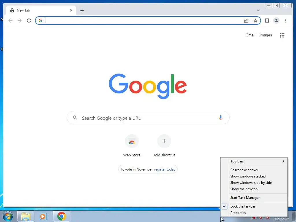296x222 pixels.
Task: Click the magnifier icon in the search box
Action: coord(75,118)
